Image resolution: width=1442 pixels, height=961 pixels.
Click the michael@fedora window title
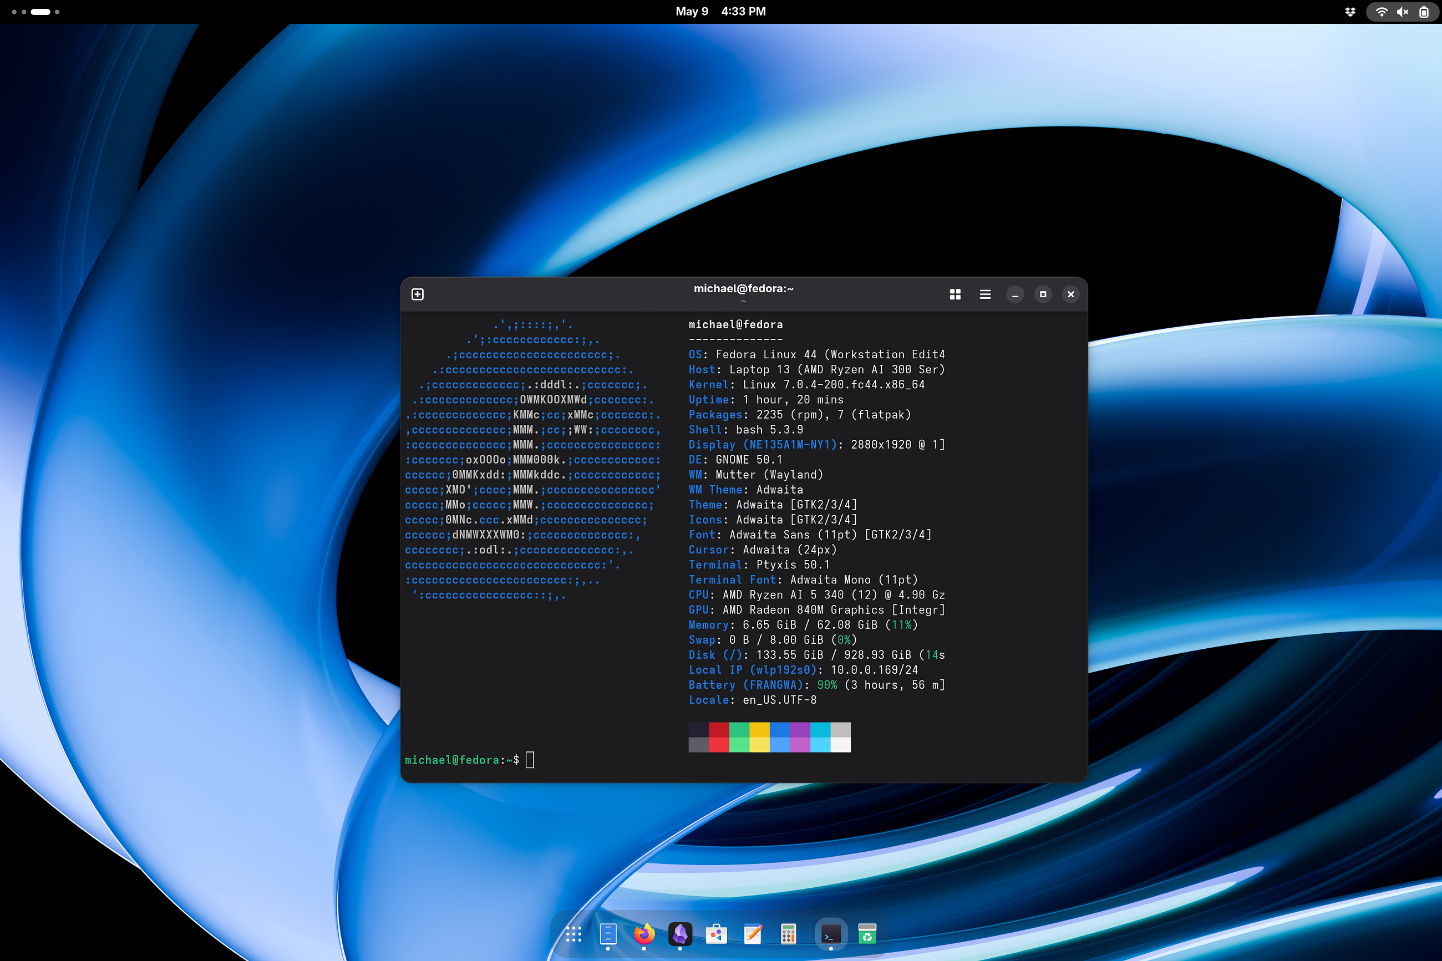(743, 289)
